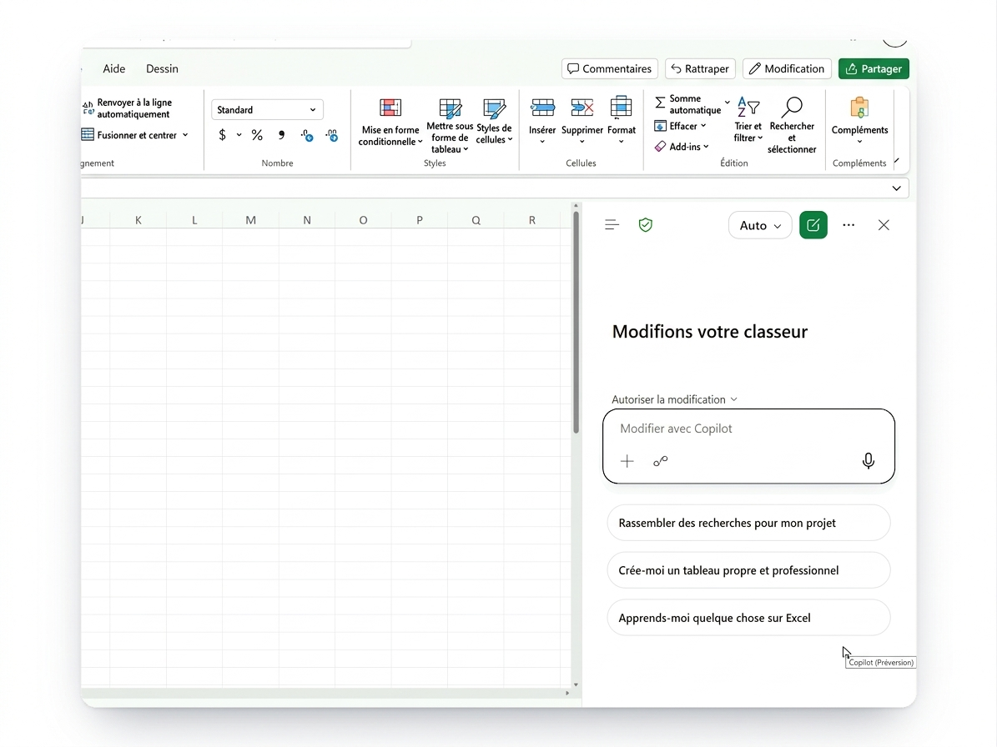Image resolution: width=997 pixels, height=747 pixels.
Task: Open Fusionner et centrer dropdown arrow
Action: click(x=185, y=135)
